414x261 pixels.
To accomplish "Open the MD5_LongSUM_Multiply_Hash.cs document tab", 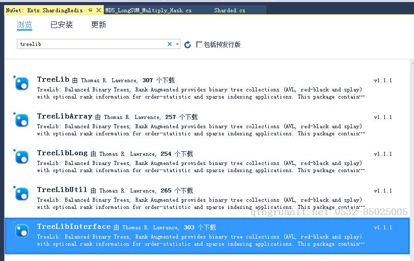I will click(148, 10).
